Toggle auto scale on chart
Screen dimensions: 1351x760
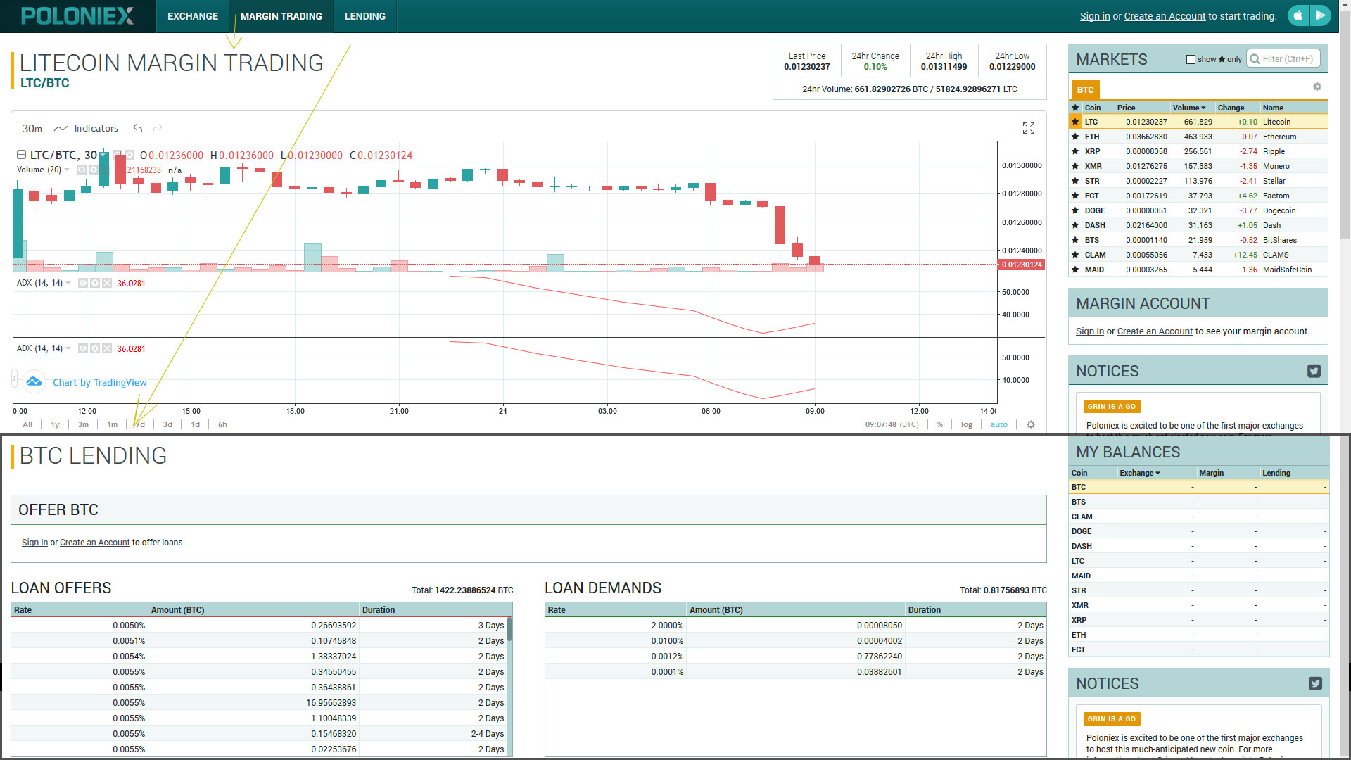998,424
